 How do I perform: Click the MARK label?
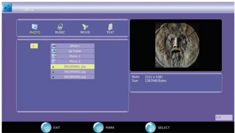[x=110, y=128]
